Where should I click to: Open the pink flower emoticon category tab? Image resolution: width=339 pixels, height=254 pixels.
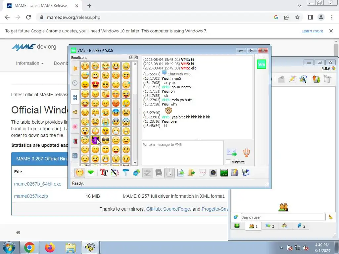[75, 127]
